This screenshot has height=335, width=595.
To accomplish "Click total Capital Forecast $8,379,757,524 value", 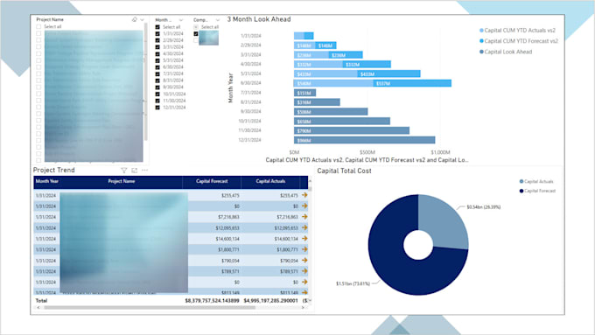I will (x=212, y=301).
